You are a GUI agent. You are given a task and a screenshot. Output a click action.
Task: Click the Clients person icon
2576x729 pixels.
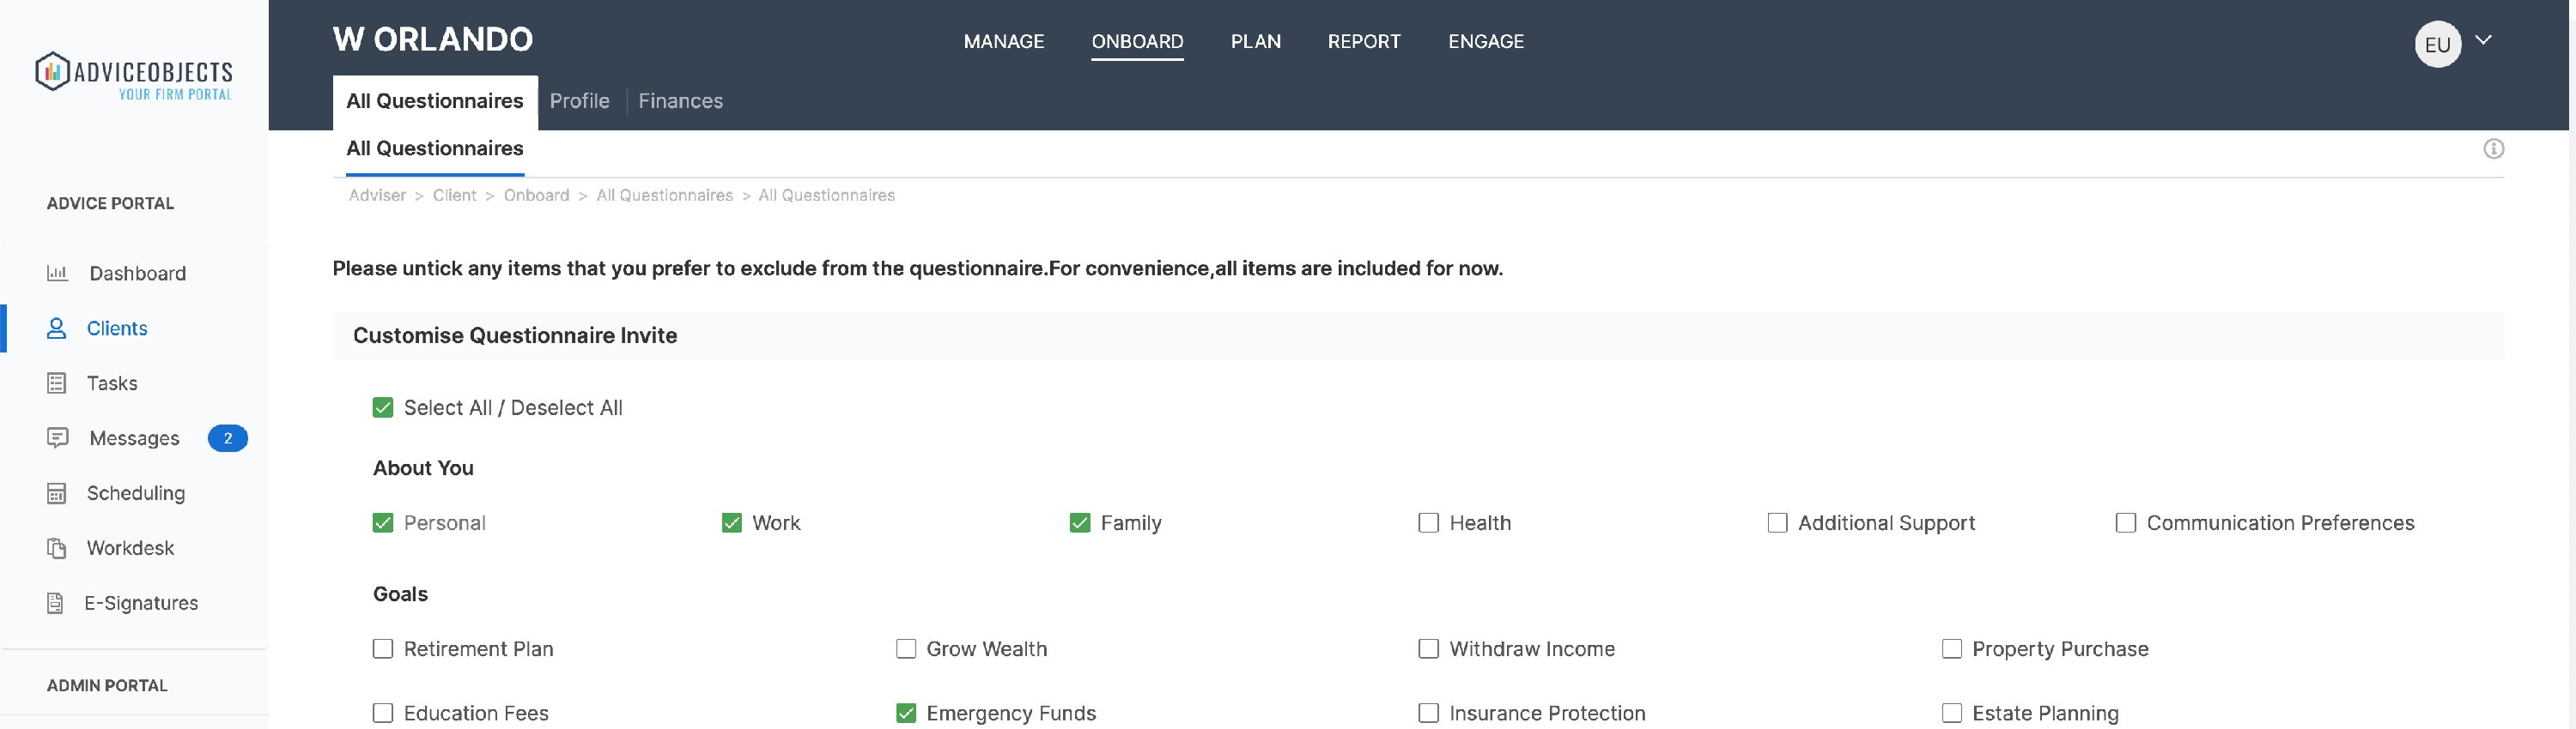56,328
